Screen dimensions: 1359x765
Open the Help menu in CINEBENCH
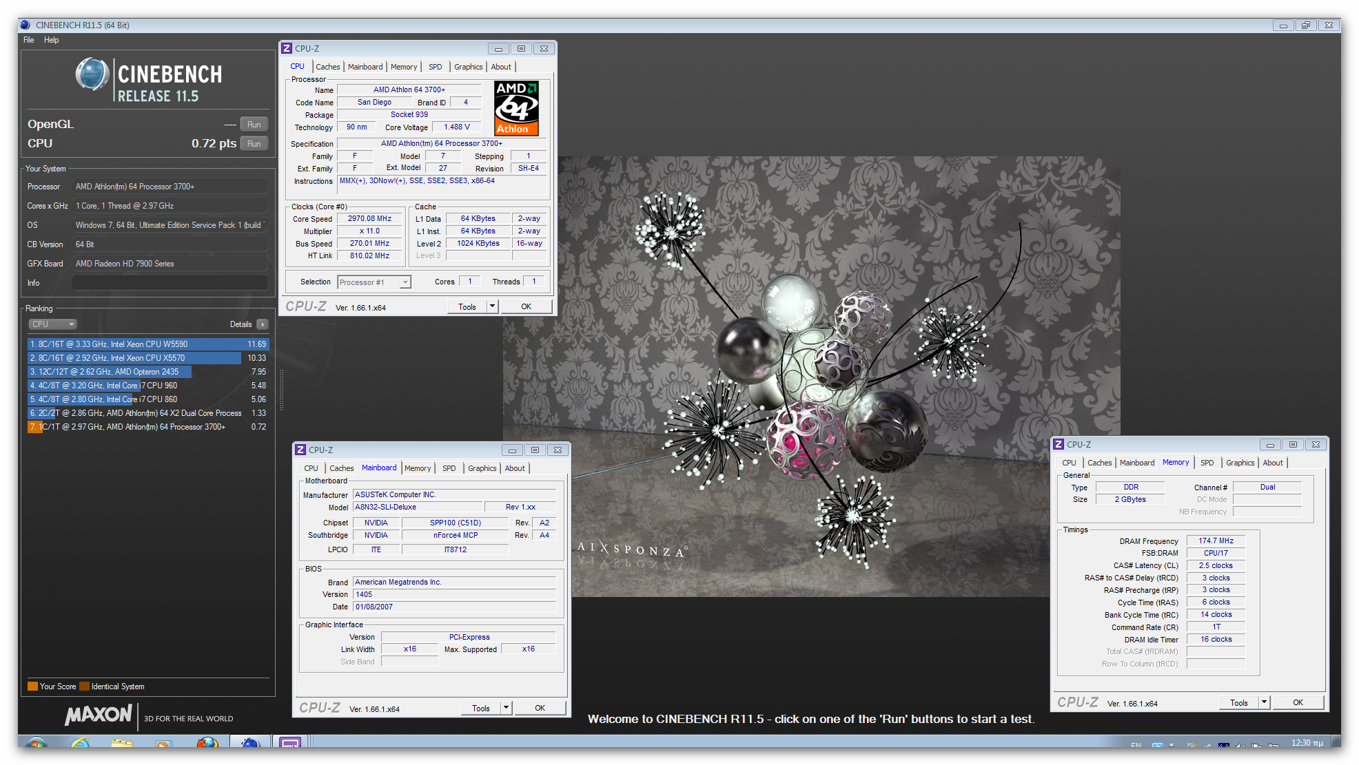click(x=51, y=40)
